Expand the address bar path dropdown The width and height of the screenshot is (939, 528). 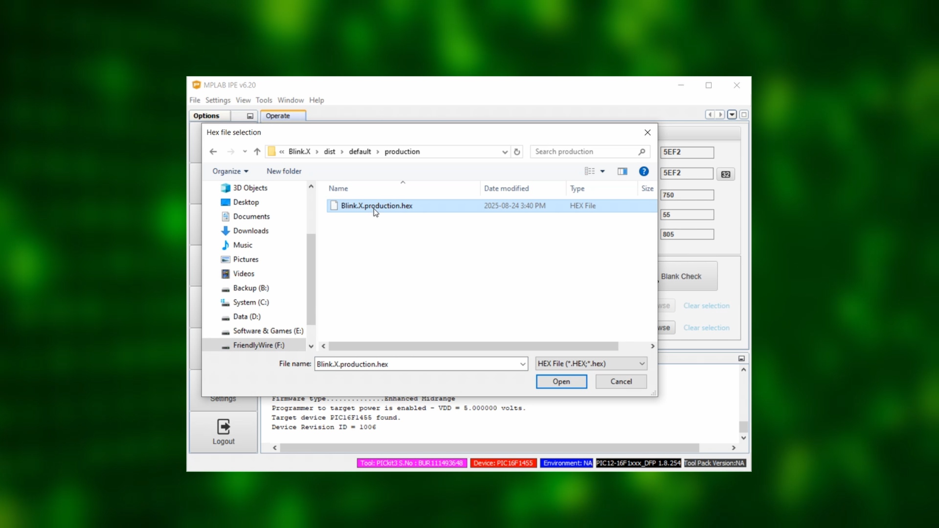(x=505, y=152)
